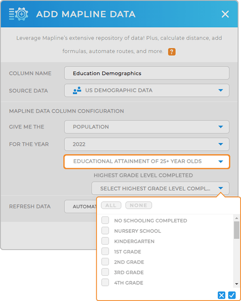Check the No Schooling Completed checkbox
Image resolution: width=241 pixels, height=301 pixels.
(x=105, y=220)
